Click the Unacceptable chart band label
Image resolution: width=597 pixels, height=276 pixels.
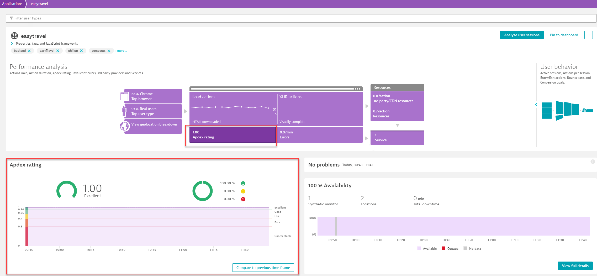click(283, 236)
